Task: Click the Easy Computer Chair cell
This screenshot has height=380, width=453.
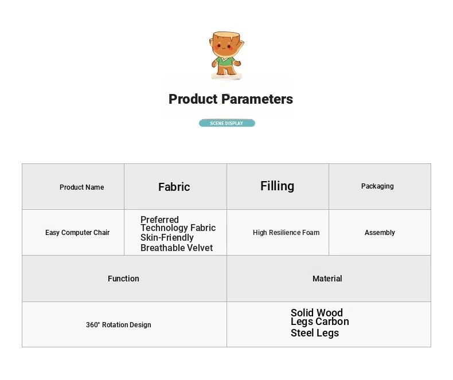Action: 73,233
